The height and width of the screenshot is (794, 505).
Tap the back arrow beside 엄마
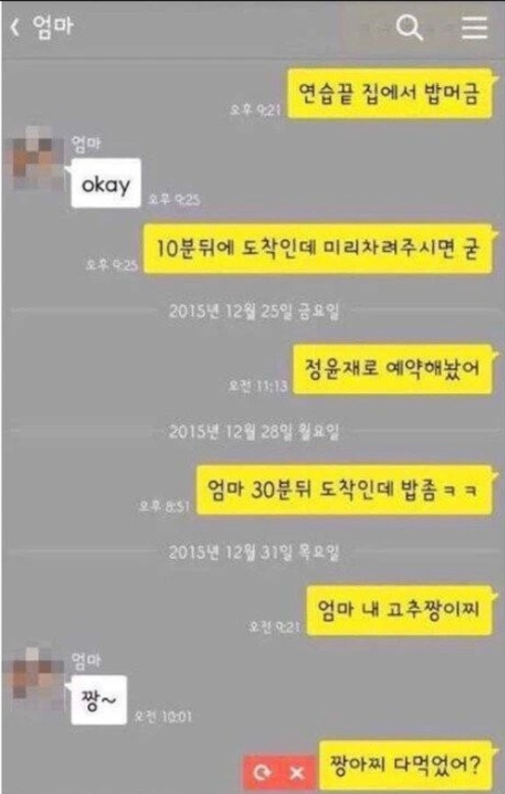(15, 27)
